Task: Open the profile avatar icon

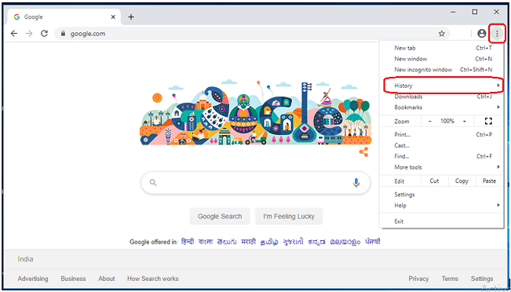Action: (x=481, y=33)
